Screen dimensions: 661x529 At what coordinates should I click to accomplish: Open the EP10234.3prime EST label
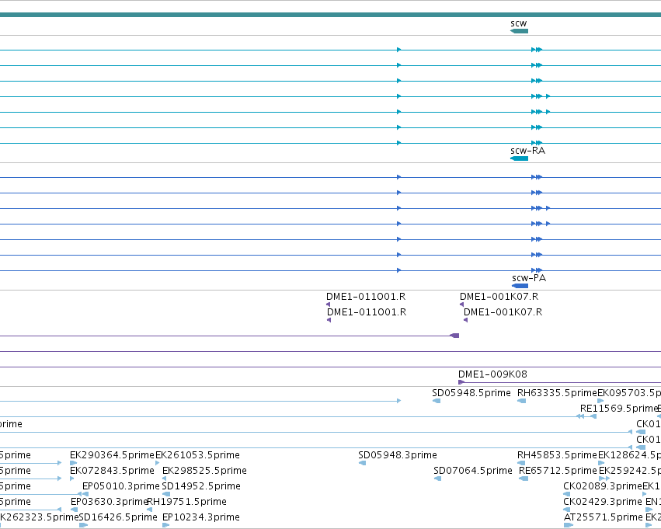tap(201, 517)
